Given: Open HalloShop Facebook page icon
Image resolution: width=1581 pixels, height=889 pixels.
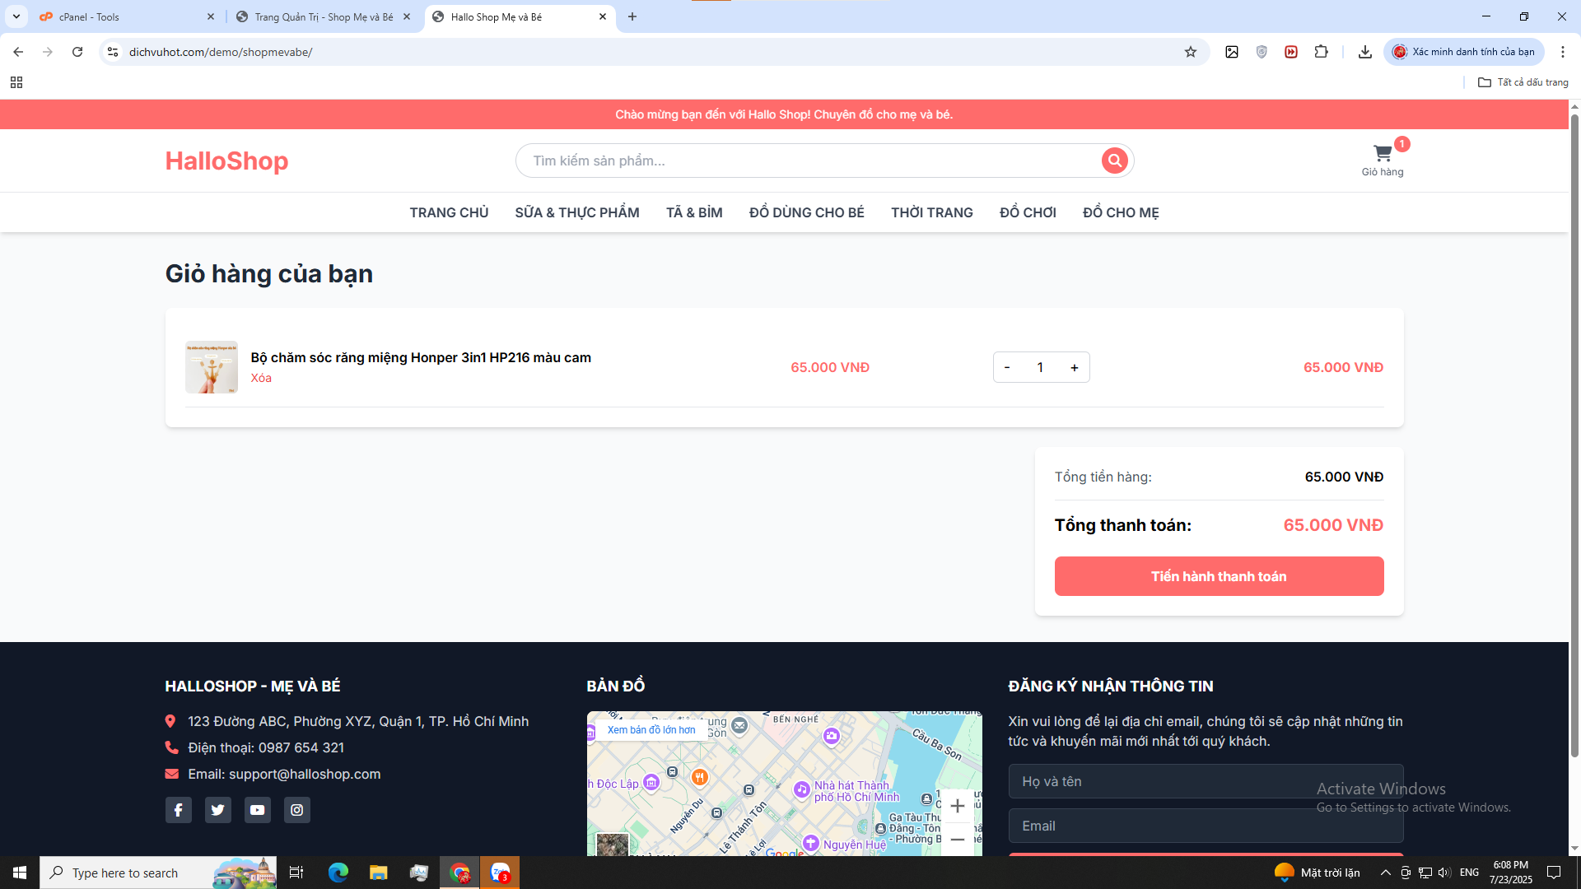Looking at the screenshot, I should coord(178,810).
